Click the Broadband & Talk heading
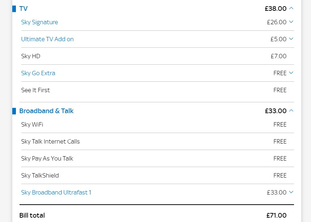 (x=46, y=111)
